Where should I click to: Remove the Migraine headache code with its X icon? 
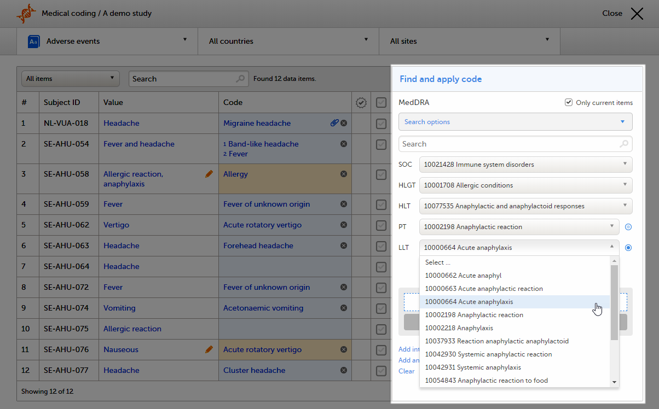tap(344, 123)
